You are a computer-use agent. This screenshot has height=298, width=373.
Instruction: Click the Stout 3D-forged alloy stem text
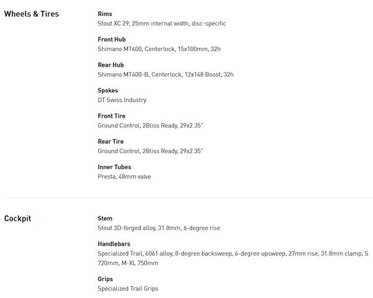coord(159,228)
